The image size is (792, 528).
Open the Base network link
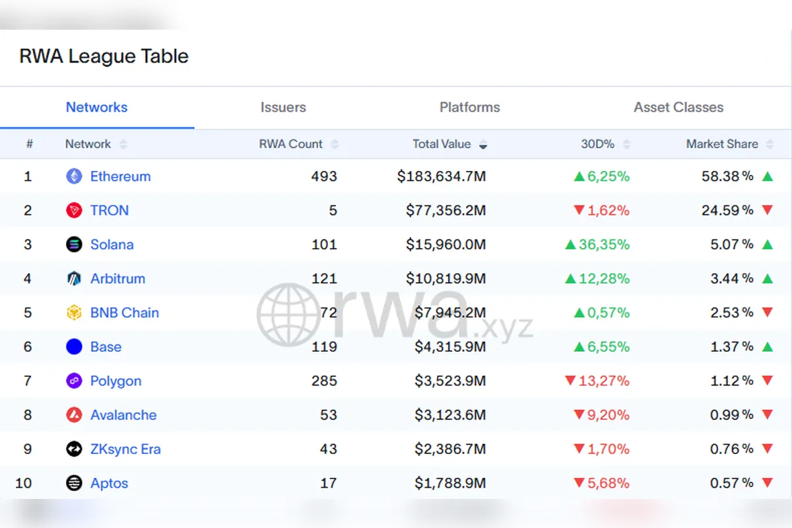[x=106, y=347]
